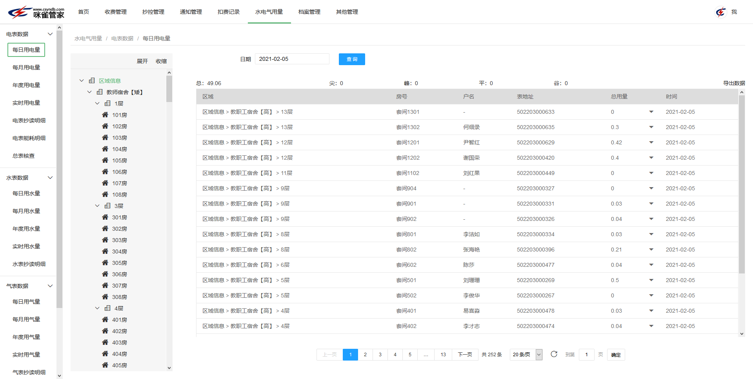Select 每月用电量 in the sidebar
This screenshot has height=379, width=753.
click(26, 67)
